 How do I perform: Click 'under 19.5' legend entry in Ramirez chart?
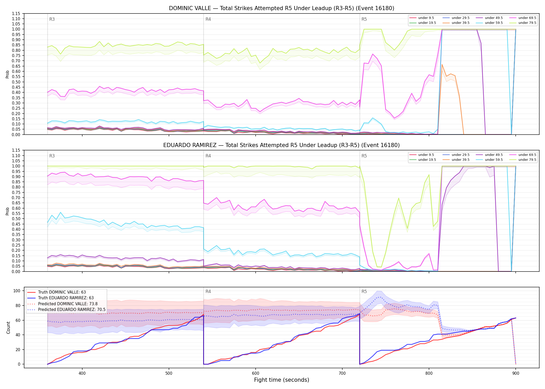pos(422,160)
